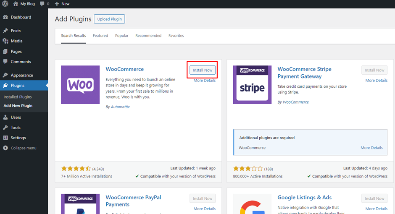Screen dimensions: 395x214
Task: Click the Settings sliders icon
Action: 5,138
